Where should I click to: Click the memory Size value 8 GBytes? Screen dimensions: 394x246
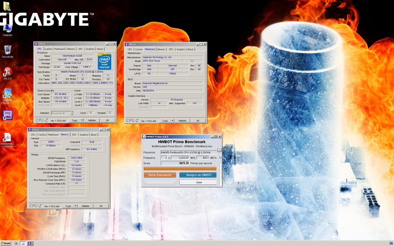(51, 146)
